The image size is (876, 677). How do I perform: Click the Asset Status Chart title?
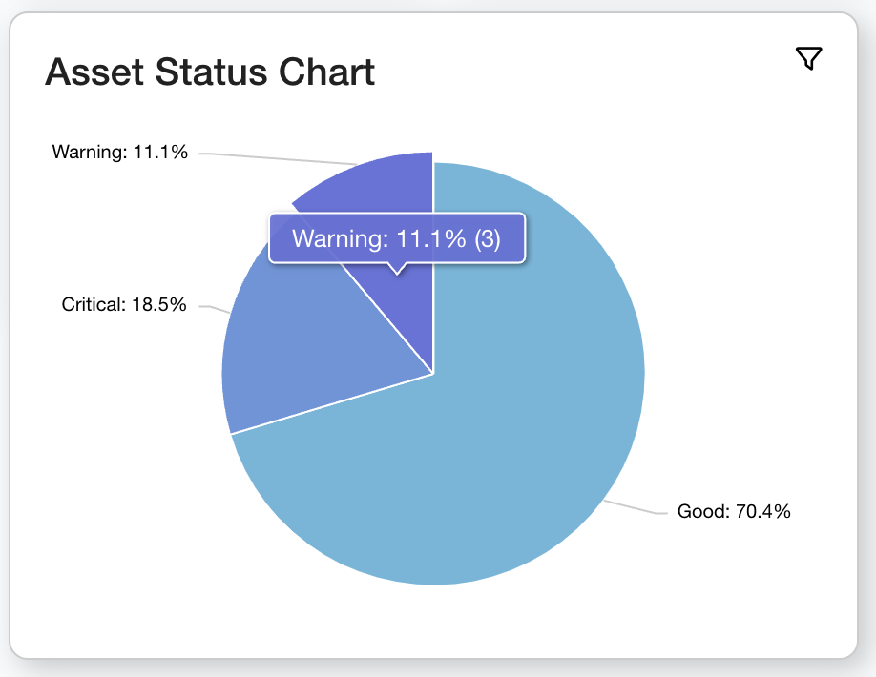(211, 72)
